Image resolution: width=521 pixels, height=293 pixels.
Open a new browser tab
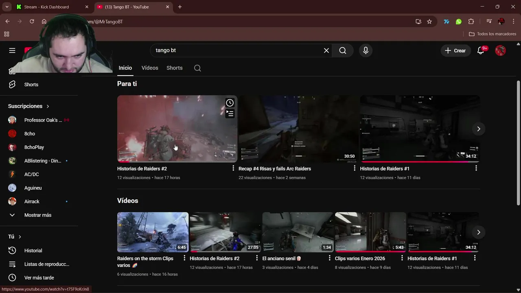pos(180,7)
